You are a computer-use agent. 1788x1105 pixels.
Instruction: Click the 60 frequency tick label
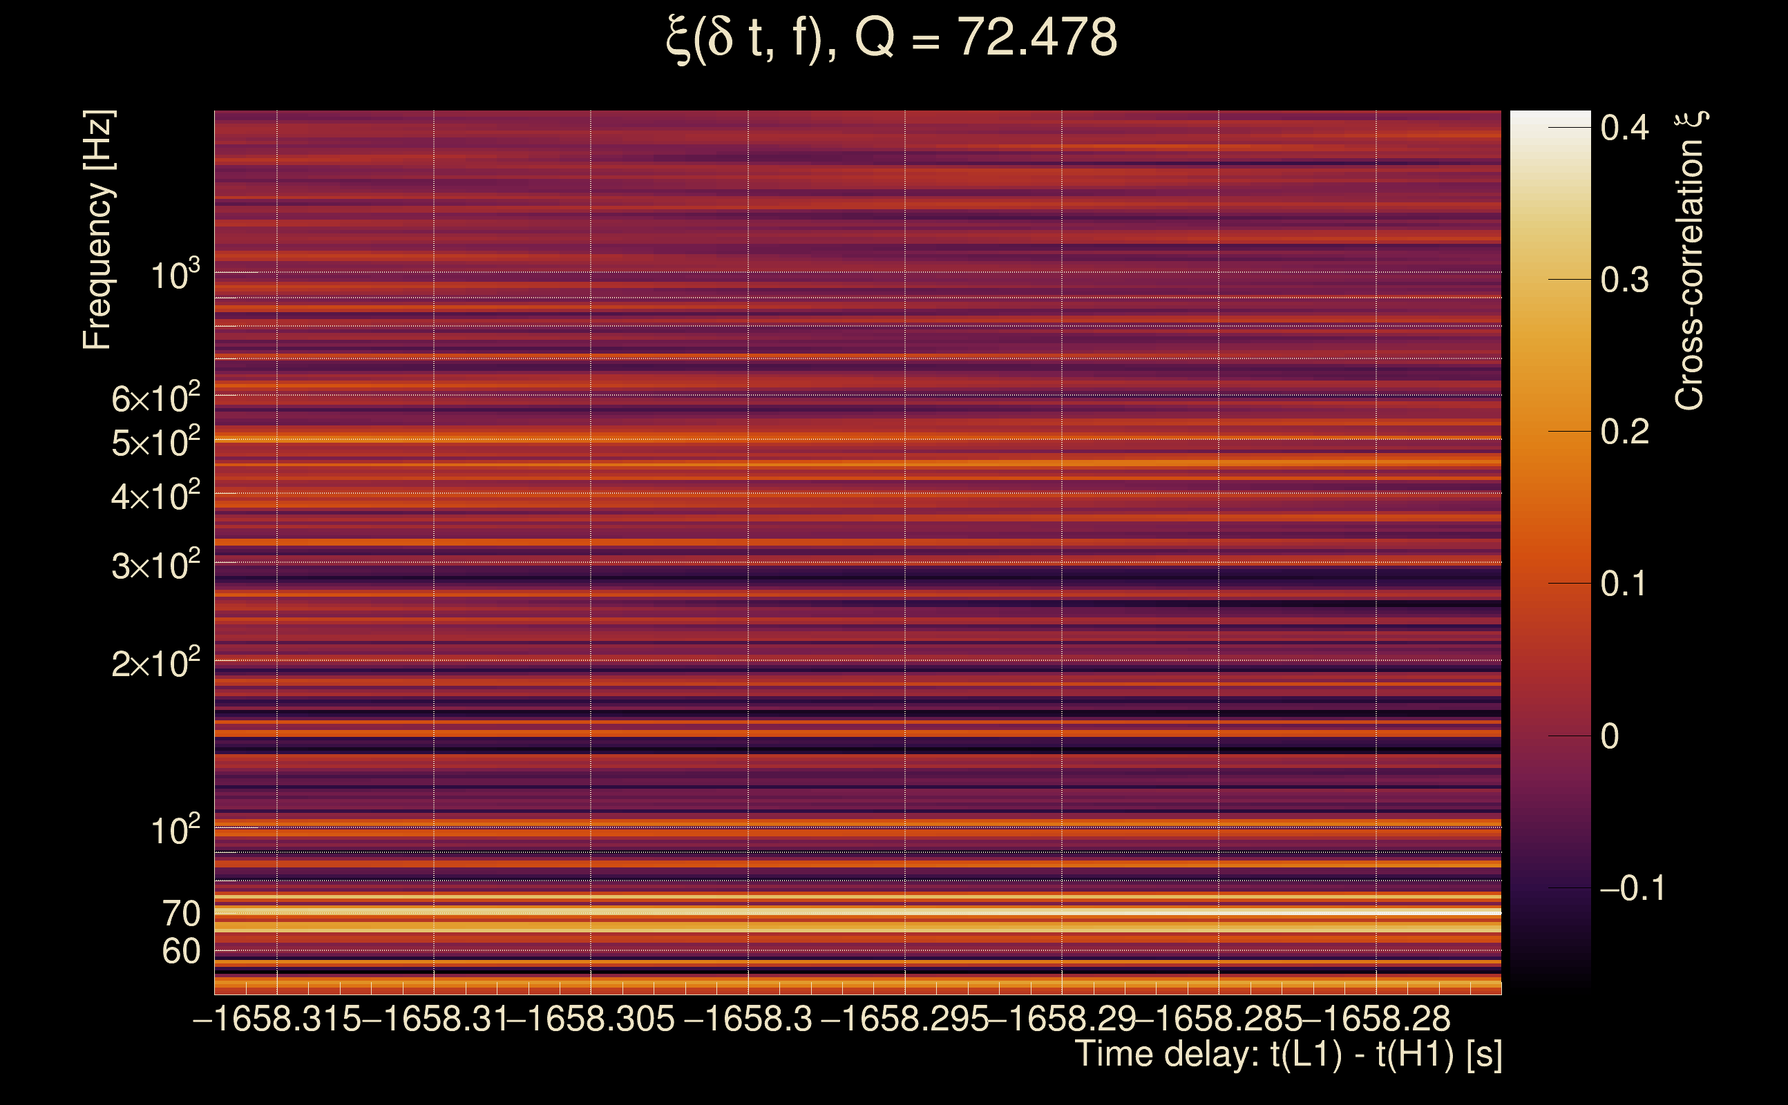click(x=180, y=952)
